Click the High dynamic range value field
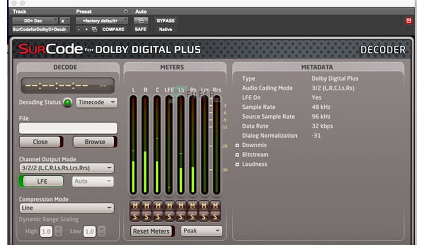Viewport: 424px width, 245px height. pyautogui.click(x=46, y=231)
